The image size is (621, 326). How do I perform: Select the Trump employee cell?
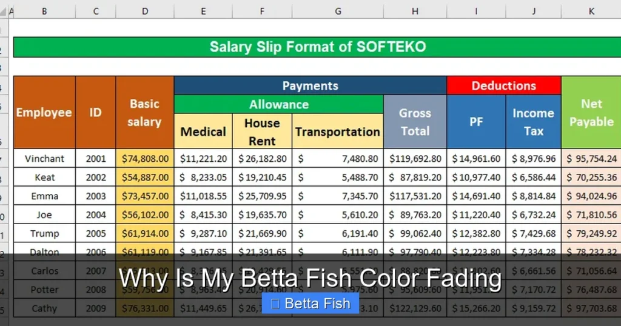point(44,233)
